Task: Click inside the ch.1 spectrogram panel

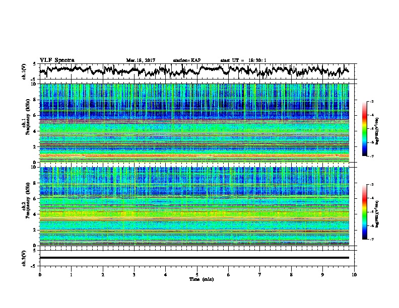Action: (194, 123)
